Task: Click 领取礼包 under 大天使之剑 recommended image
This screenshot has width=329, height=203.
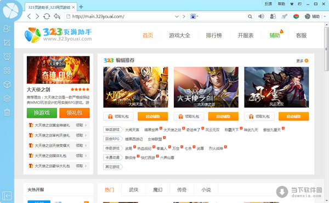Action: pos(189,117)
